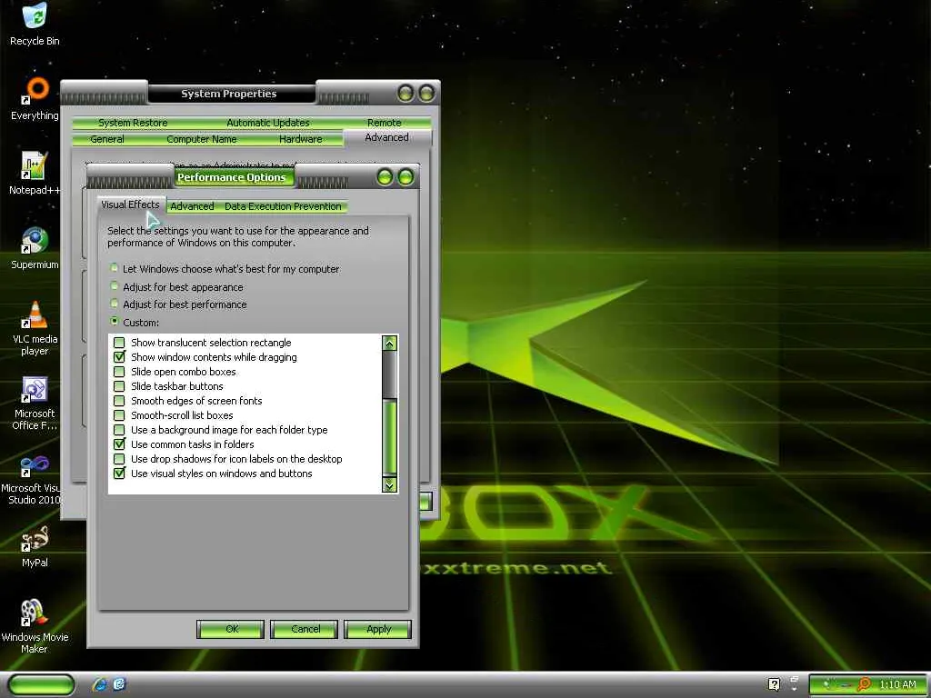This screenshot has width=931, height=698.
Task: Select the Supermium browser desktop icon
Action: [35, 248]
